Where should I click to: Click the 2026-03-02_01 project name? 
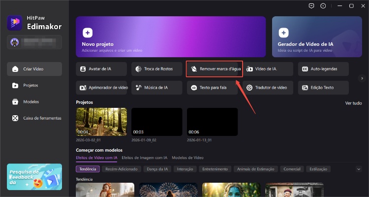coord(88,140)
